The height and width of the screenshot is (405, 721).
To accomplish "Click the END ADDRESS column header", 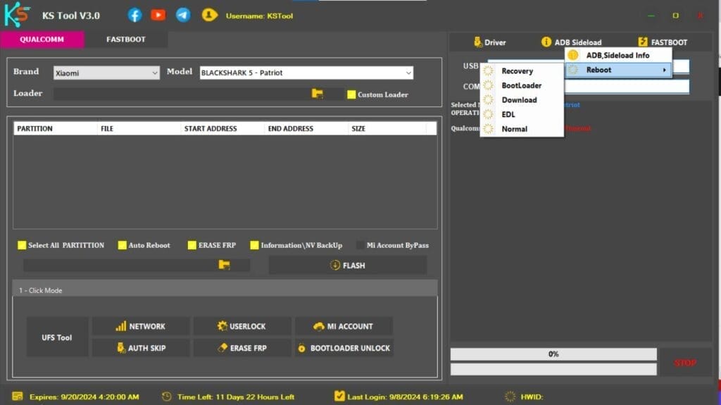I will coord(306,128).
